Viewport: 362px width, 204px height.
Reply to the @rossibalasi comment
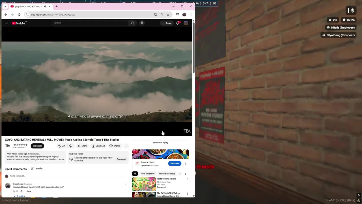(29, 191)
